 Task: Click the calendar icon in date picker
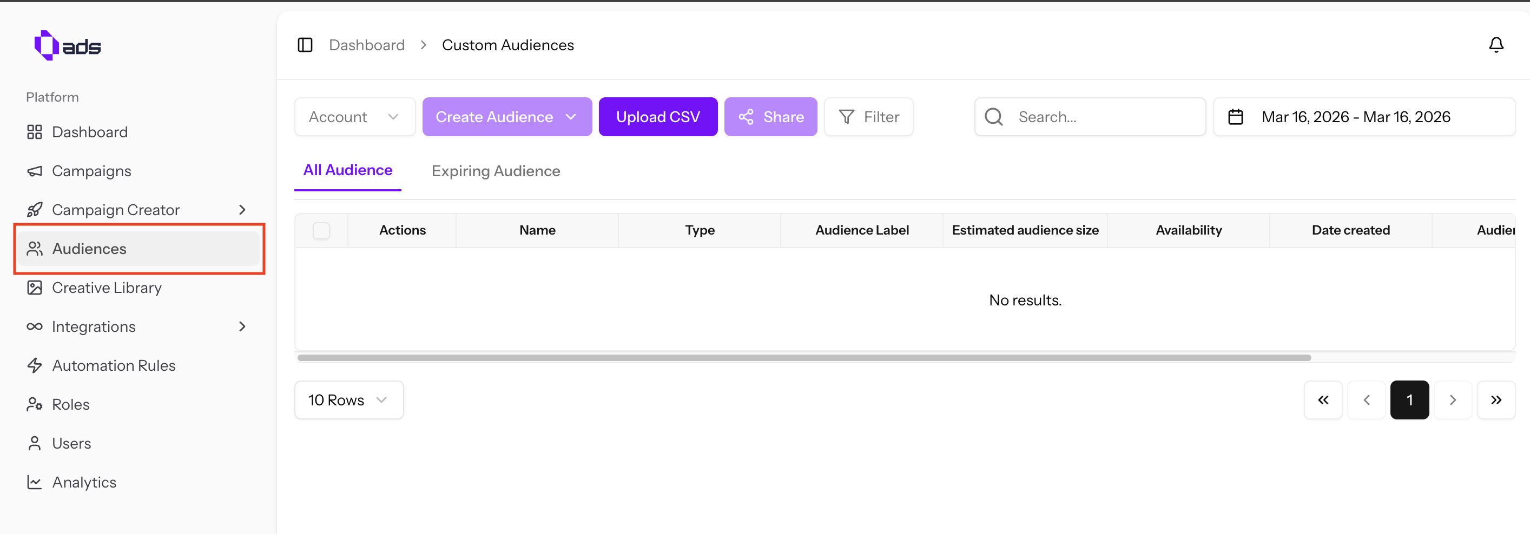coord(1237,116)
